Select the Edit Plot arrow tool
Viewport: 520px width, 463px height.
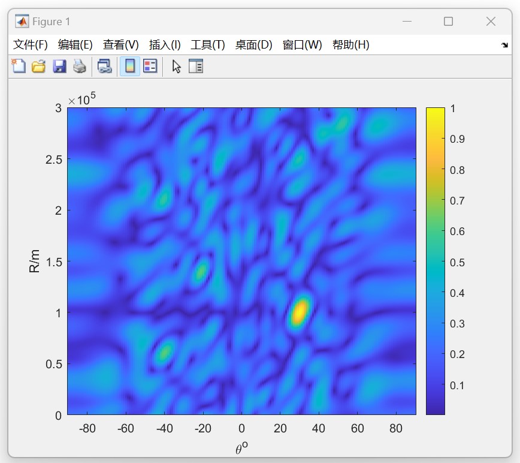(176, 67)
